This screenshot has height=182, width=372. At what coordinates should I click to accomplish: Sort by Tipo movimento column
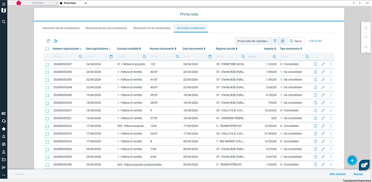tap(291, 49)
